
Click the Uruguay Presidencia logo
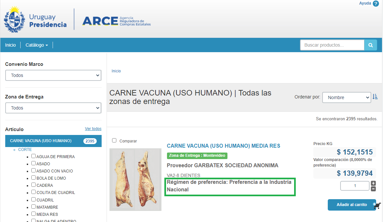pos(35,19)
